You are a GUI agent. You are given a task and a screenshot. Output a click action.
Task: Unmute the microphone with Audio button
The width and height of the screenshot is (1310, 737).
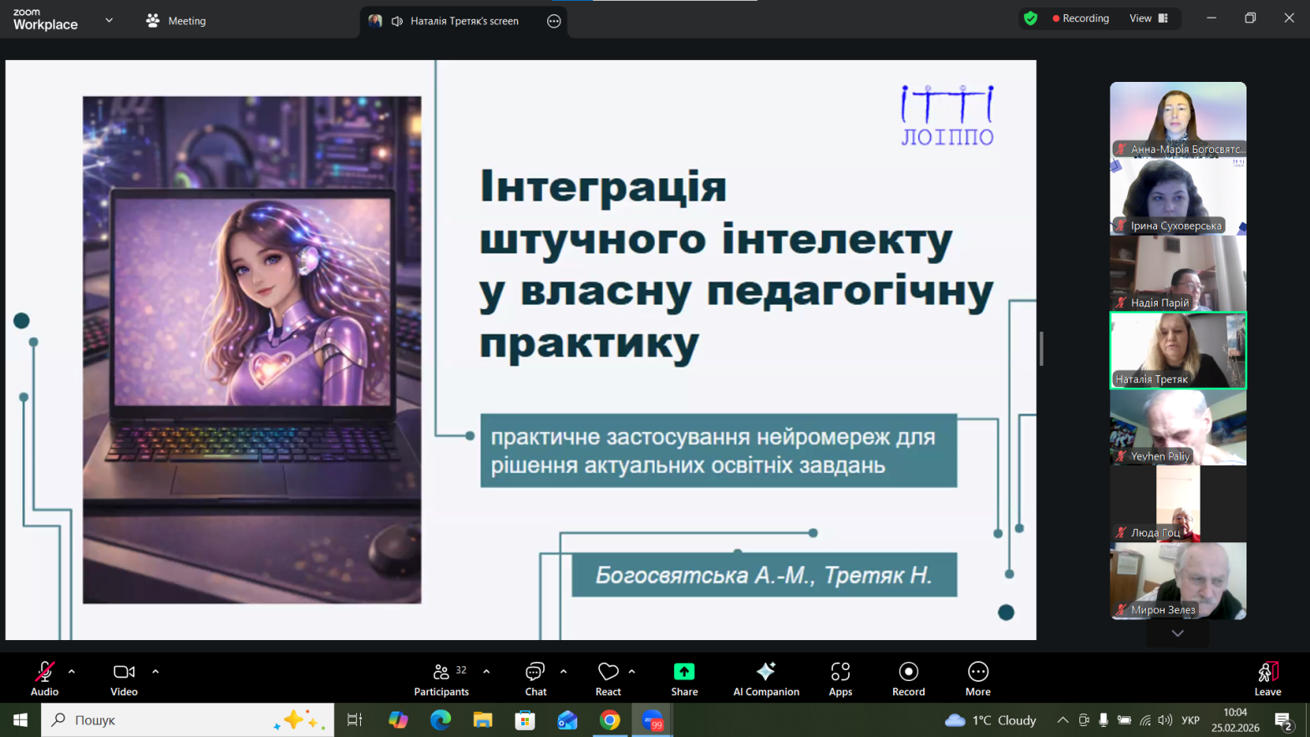point(44,678)
